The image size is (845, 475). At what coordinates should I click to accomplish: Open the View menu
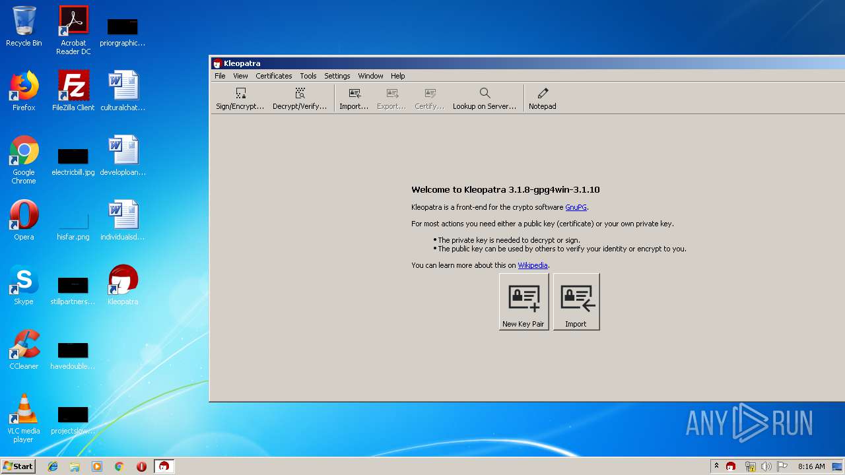[240, 76]
